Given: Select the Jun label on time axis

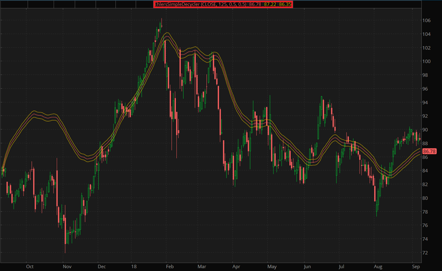Looking at the screenshot, I should pyautogui.click(x=307, y=267).
